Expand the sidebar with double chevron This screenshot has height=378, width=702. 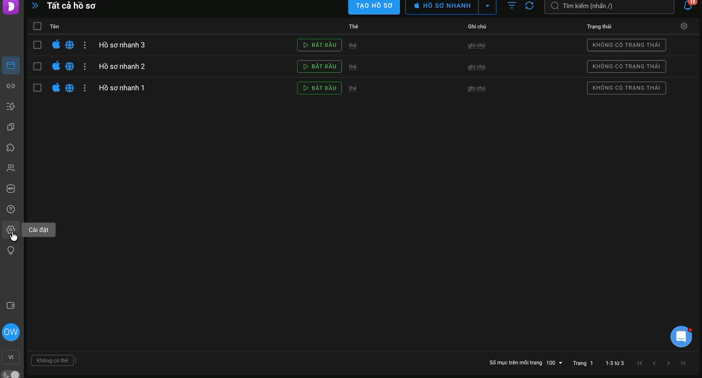(35, 6)
